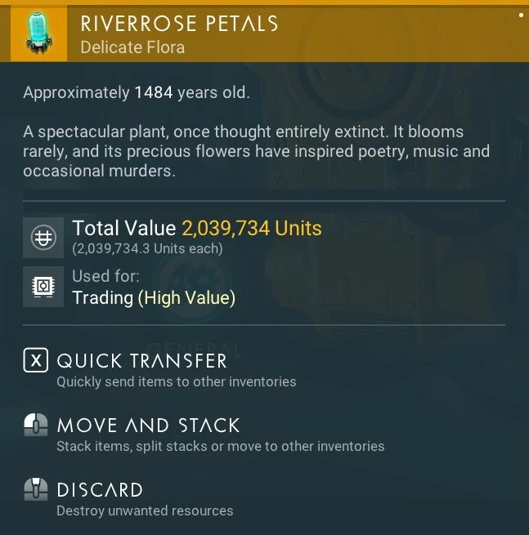
Task: Click the Move and Stack mouse icon
Action: (36, 426)
